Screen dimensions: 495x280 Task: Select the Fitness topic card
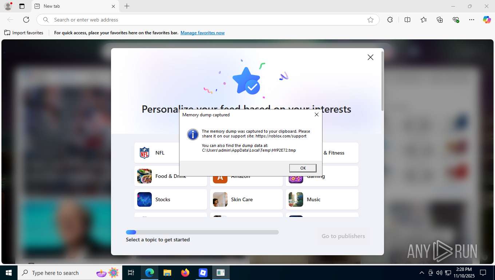340,153
